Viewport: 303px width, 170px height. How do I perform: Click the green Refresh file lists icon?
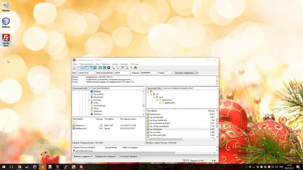[100, 68]
